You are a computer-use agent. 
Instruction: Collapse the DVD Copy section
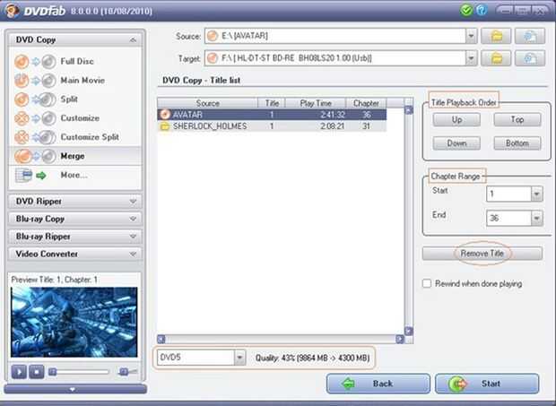pyautogui.click(x=133, y=39)
